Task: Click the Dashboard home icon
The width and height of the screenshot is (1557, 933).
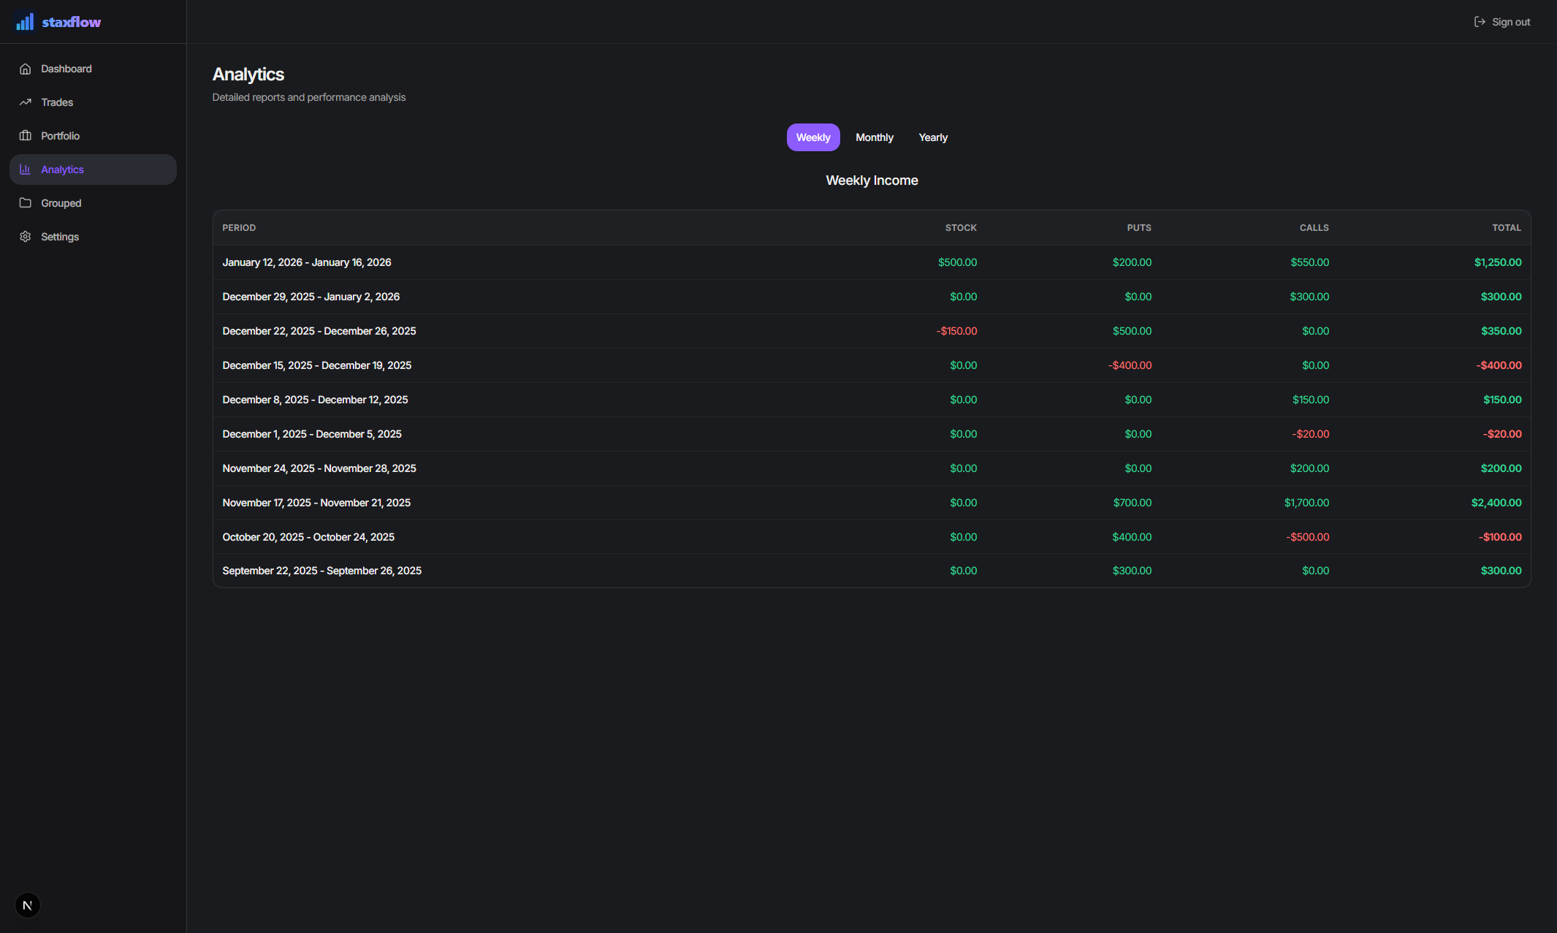Action: pyautogui.click(x=26, y=69)
